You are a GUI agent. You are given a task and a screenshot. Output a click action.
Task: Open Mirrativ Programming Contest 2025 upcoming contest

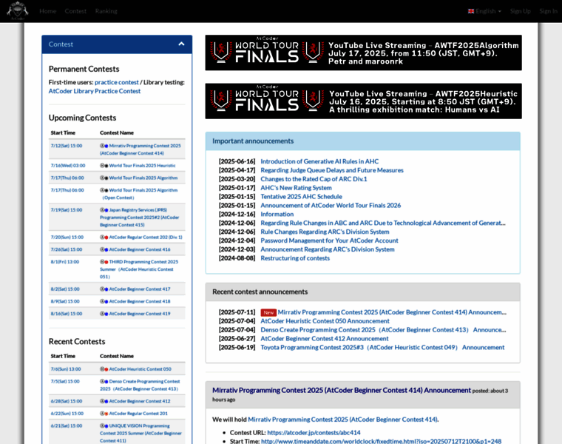point(140,149)
